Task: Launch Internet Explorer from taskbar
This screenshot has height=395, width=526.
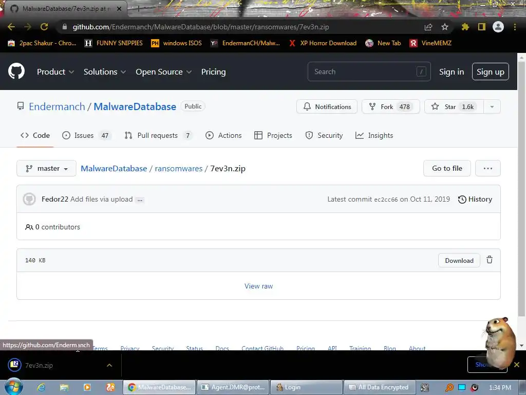Action: [41, 387]
